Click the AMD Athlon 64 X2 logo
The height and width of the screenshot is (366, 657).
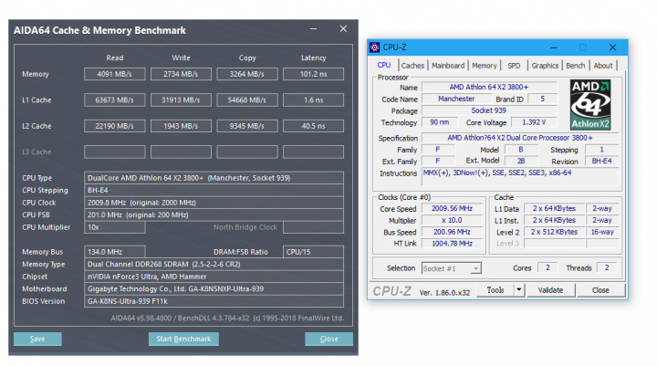pyautogui.click(x=590, y=105)
